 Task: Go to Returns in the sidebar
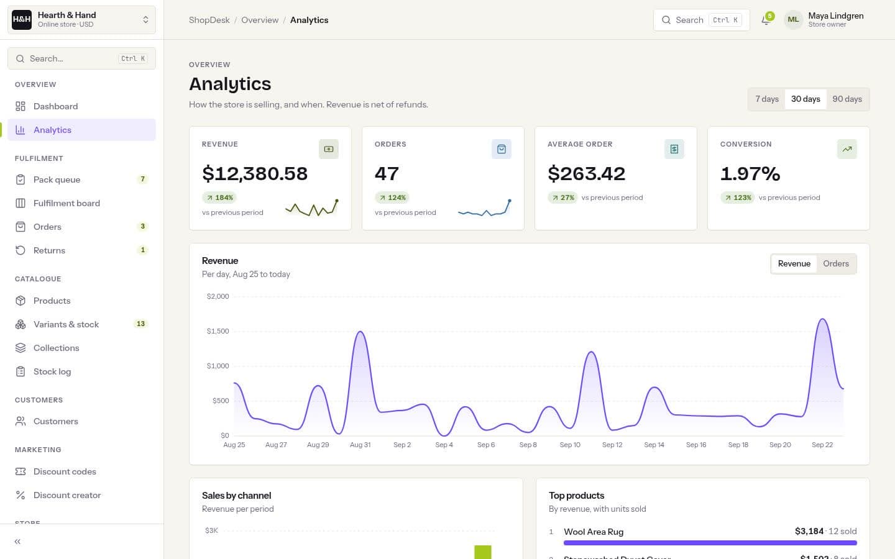[81, 250]
